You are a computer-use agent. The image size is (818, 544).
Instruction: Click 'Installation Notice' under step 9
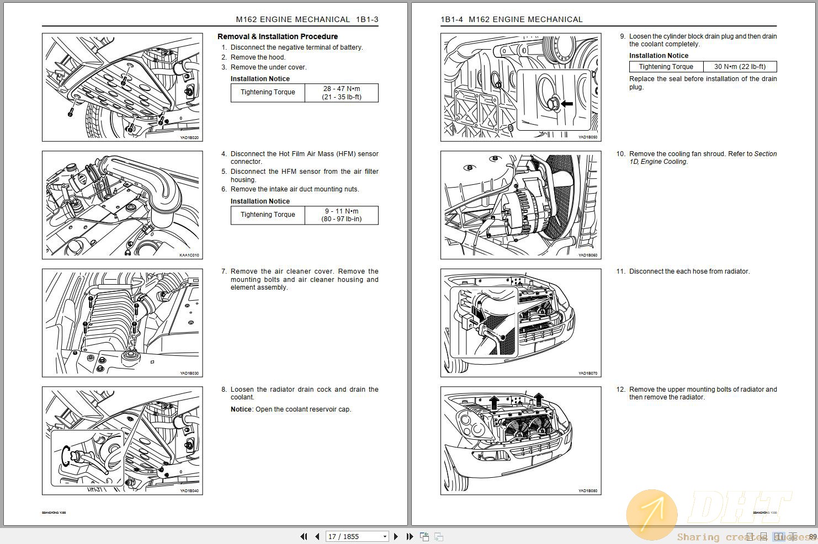pos(658,56)
